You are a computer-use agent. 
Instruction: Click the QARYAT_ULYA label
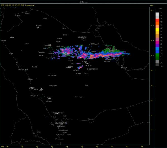[x=95, y=44]
